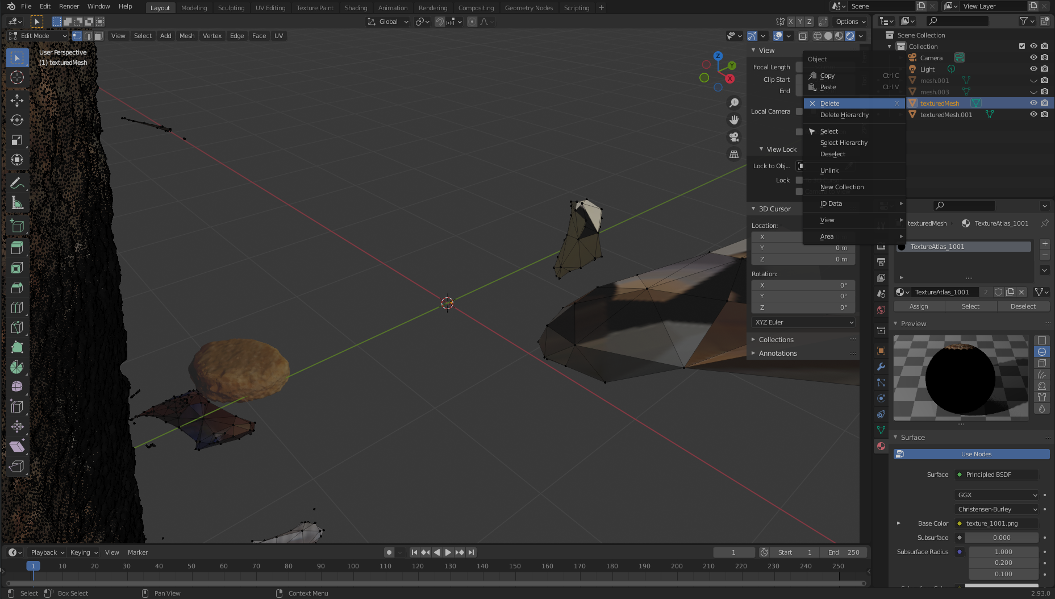Click the Assign material button
This screenshot has width=1055, height=599.
click(x=919, y=306)
